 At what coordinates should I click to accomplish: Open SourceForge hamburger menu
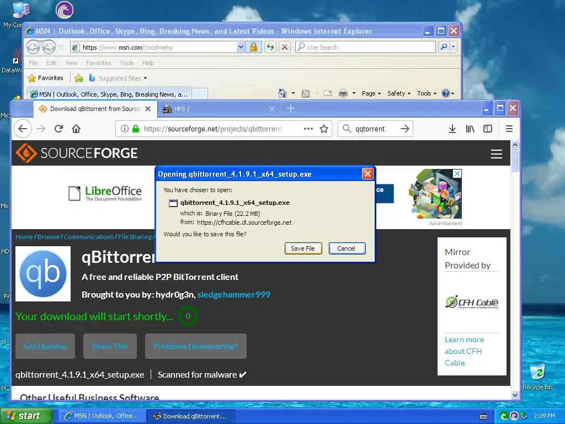(x=497, y=154)
